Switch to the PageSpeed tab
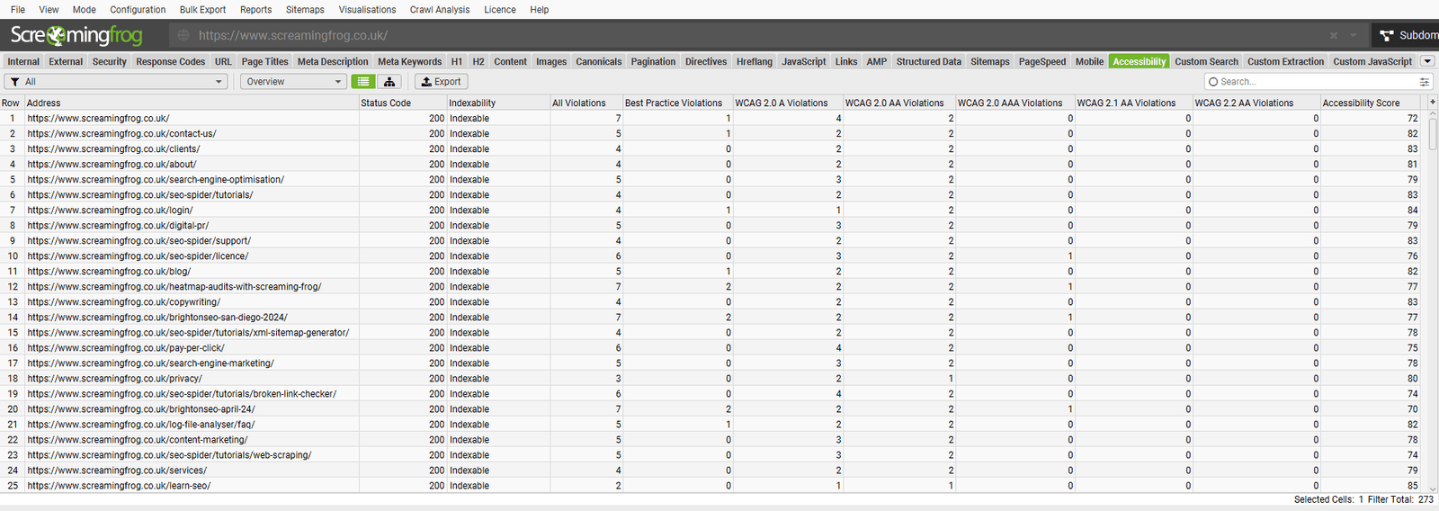This screenshot has width=1439, height=511. [1041, 62]
